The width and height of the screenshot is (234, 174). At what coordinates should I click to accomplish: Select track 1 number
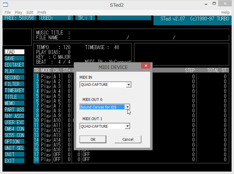pos(37,77)
